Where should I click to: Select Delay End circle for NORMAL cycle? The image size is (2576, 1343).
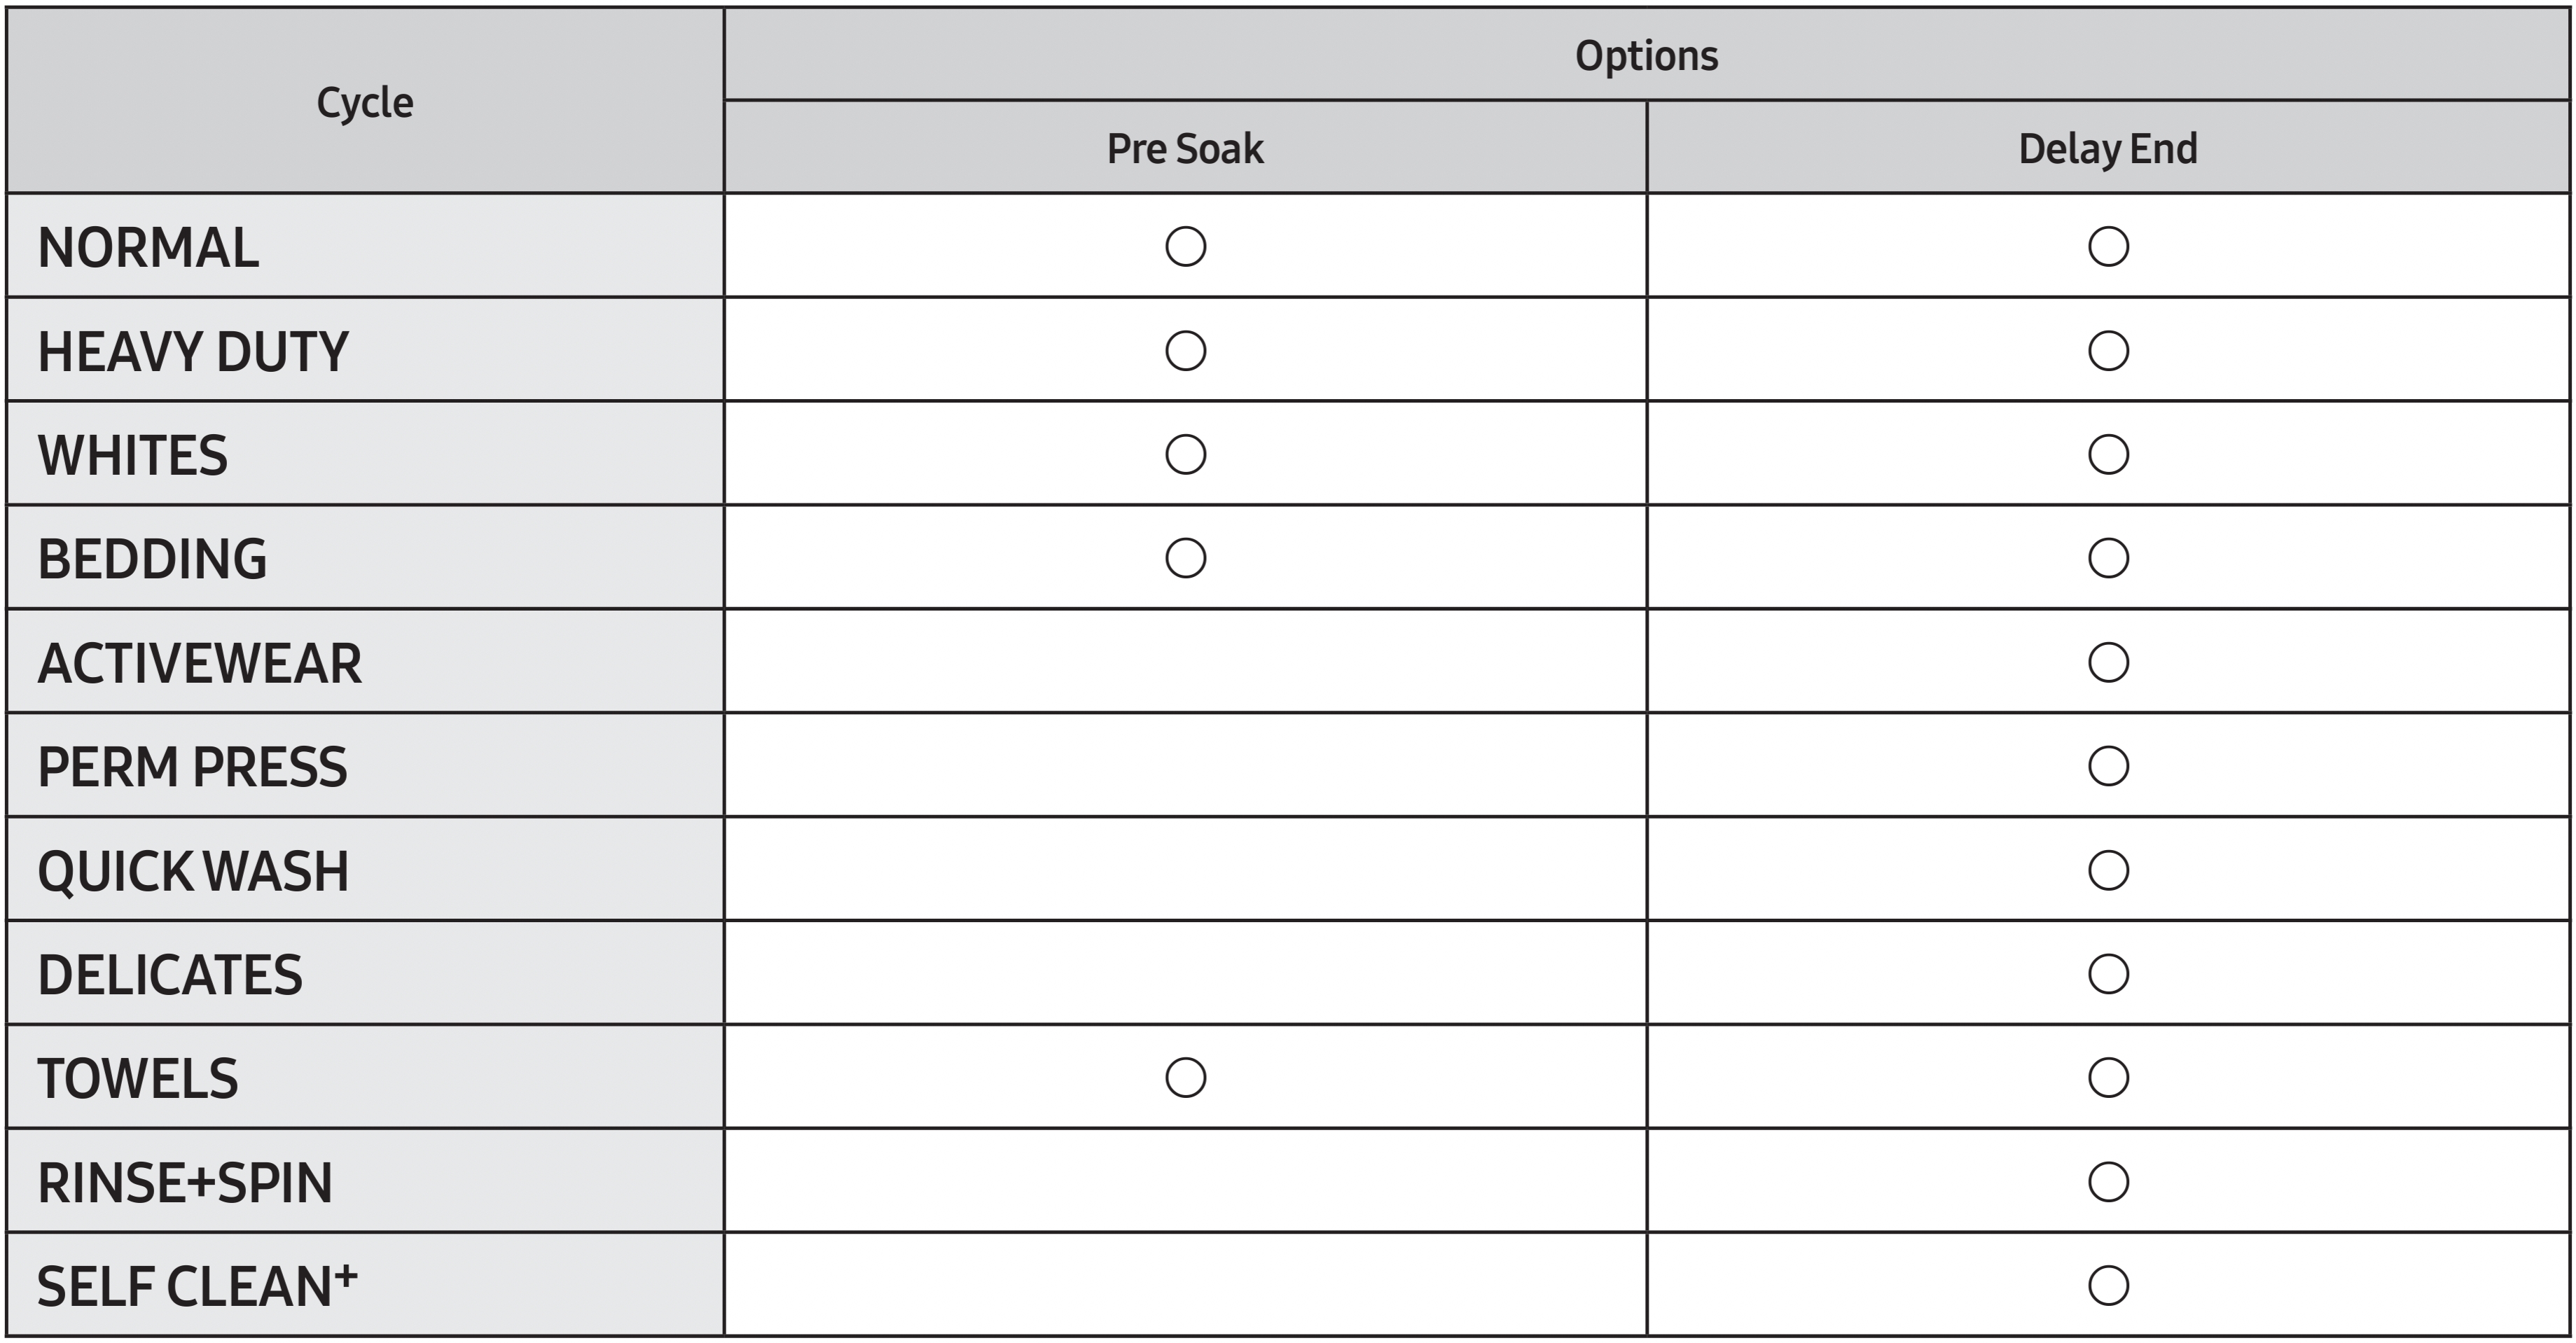click(x=2108, y=246)
